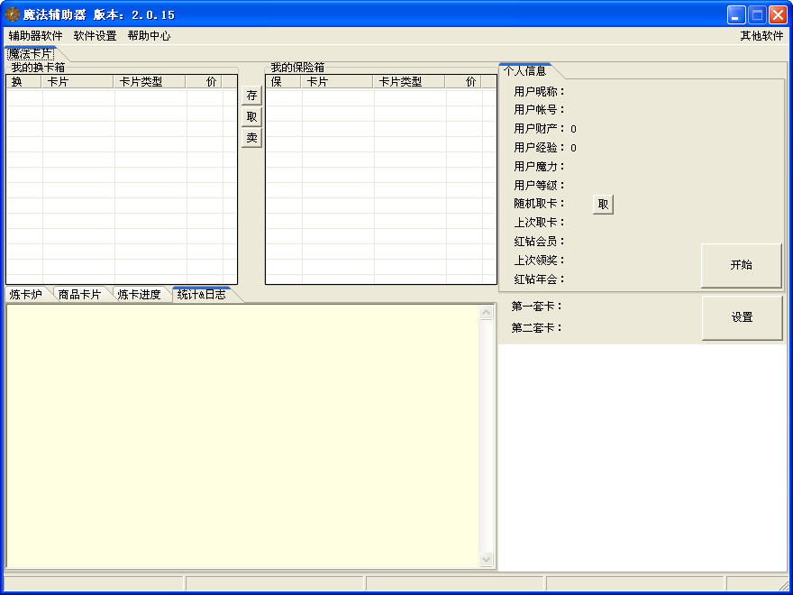Select the 个人信息 tab
The width and height of the screenshot is (793, 595).
[x=524, y=70]
